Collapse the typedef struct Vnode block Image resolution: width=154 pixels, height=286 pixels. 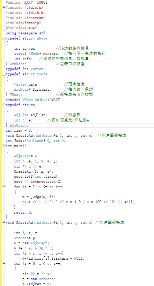(x=4, y=74)
